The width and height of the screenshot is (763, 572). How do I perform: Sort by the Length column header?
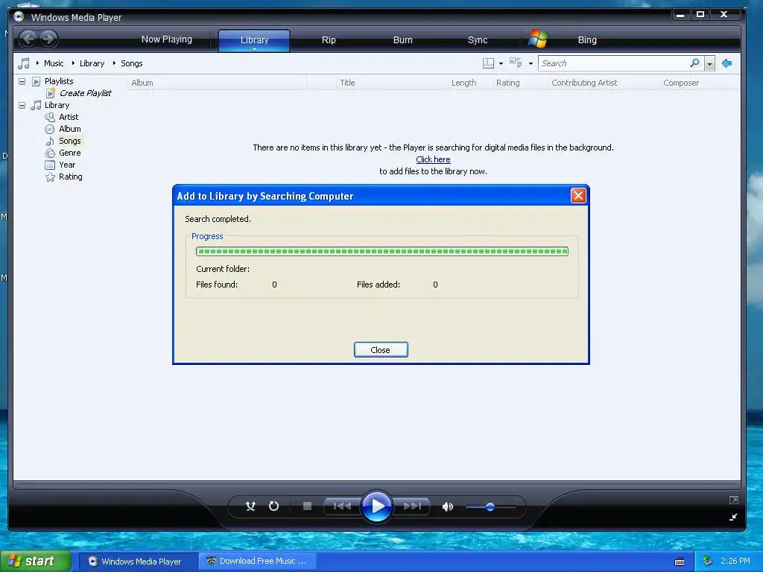(x=470, y=83)
